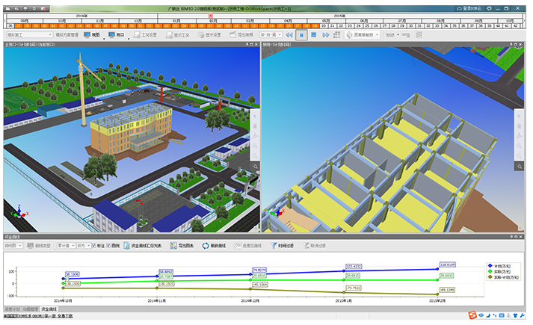This screenshot has width=533, height=325.
Task: Refresh the curve with 刷新曲线
Action: point(214,245)
